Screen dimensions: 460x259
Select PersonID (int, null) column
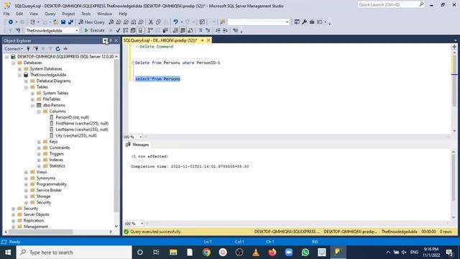click(x=72, y=117)
